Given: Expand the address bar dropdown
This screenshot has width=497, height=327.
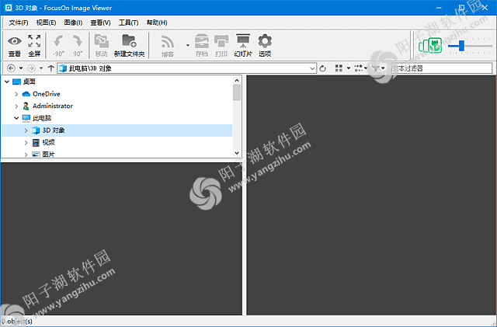Looking at the screenshot, I should [x=312, y=68].
